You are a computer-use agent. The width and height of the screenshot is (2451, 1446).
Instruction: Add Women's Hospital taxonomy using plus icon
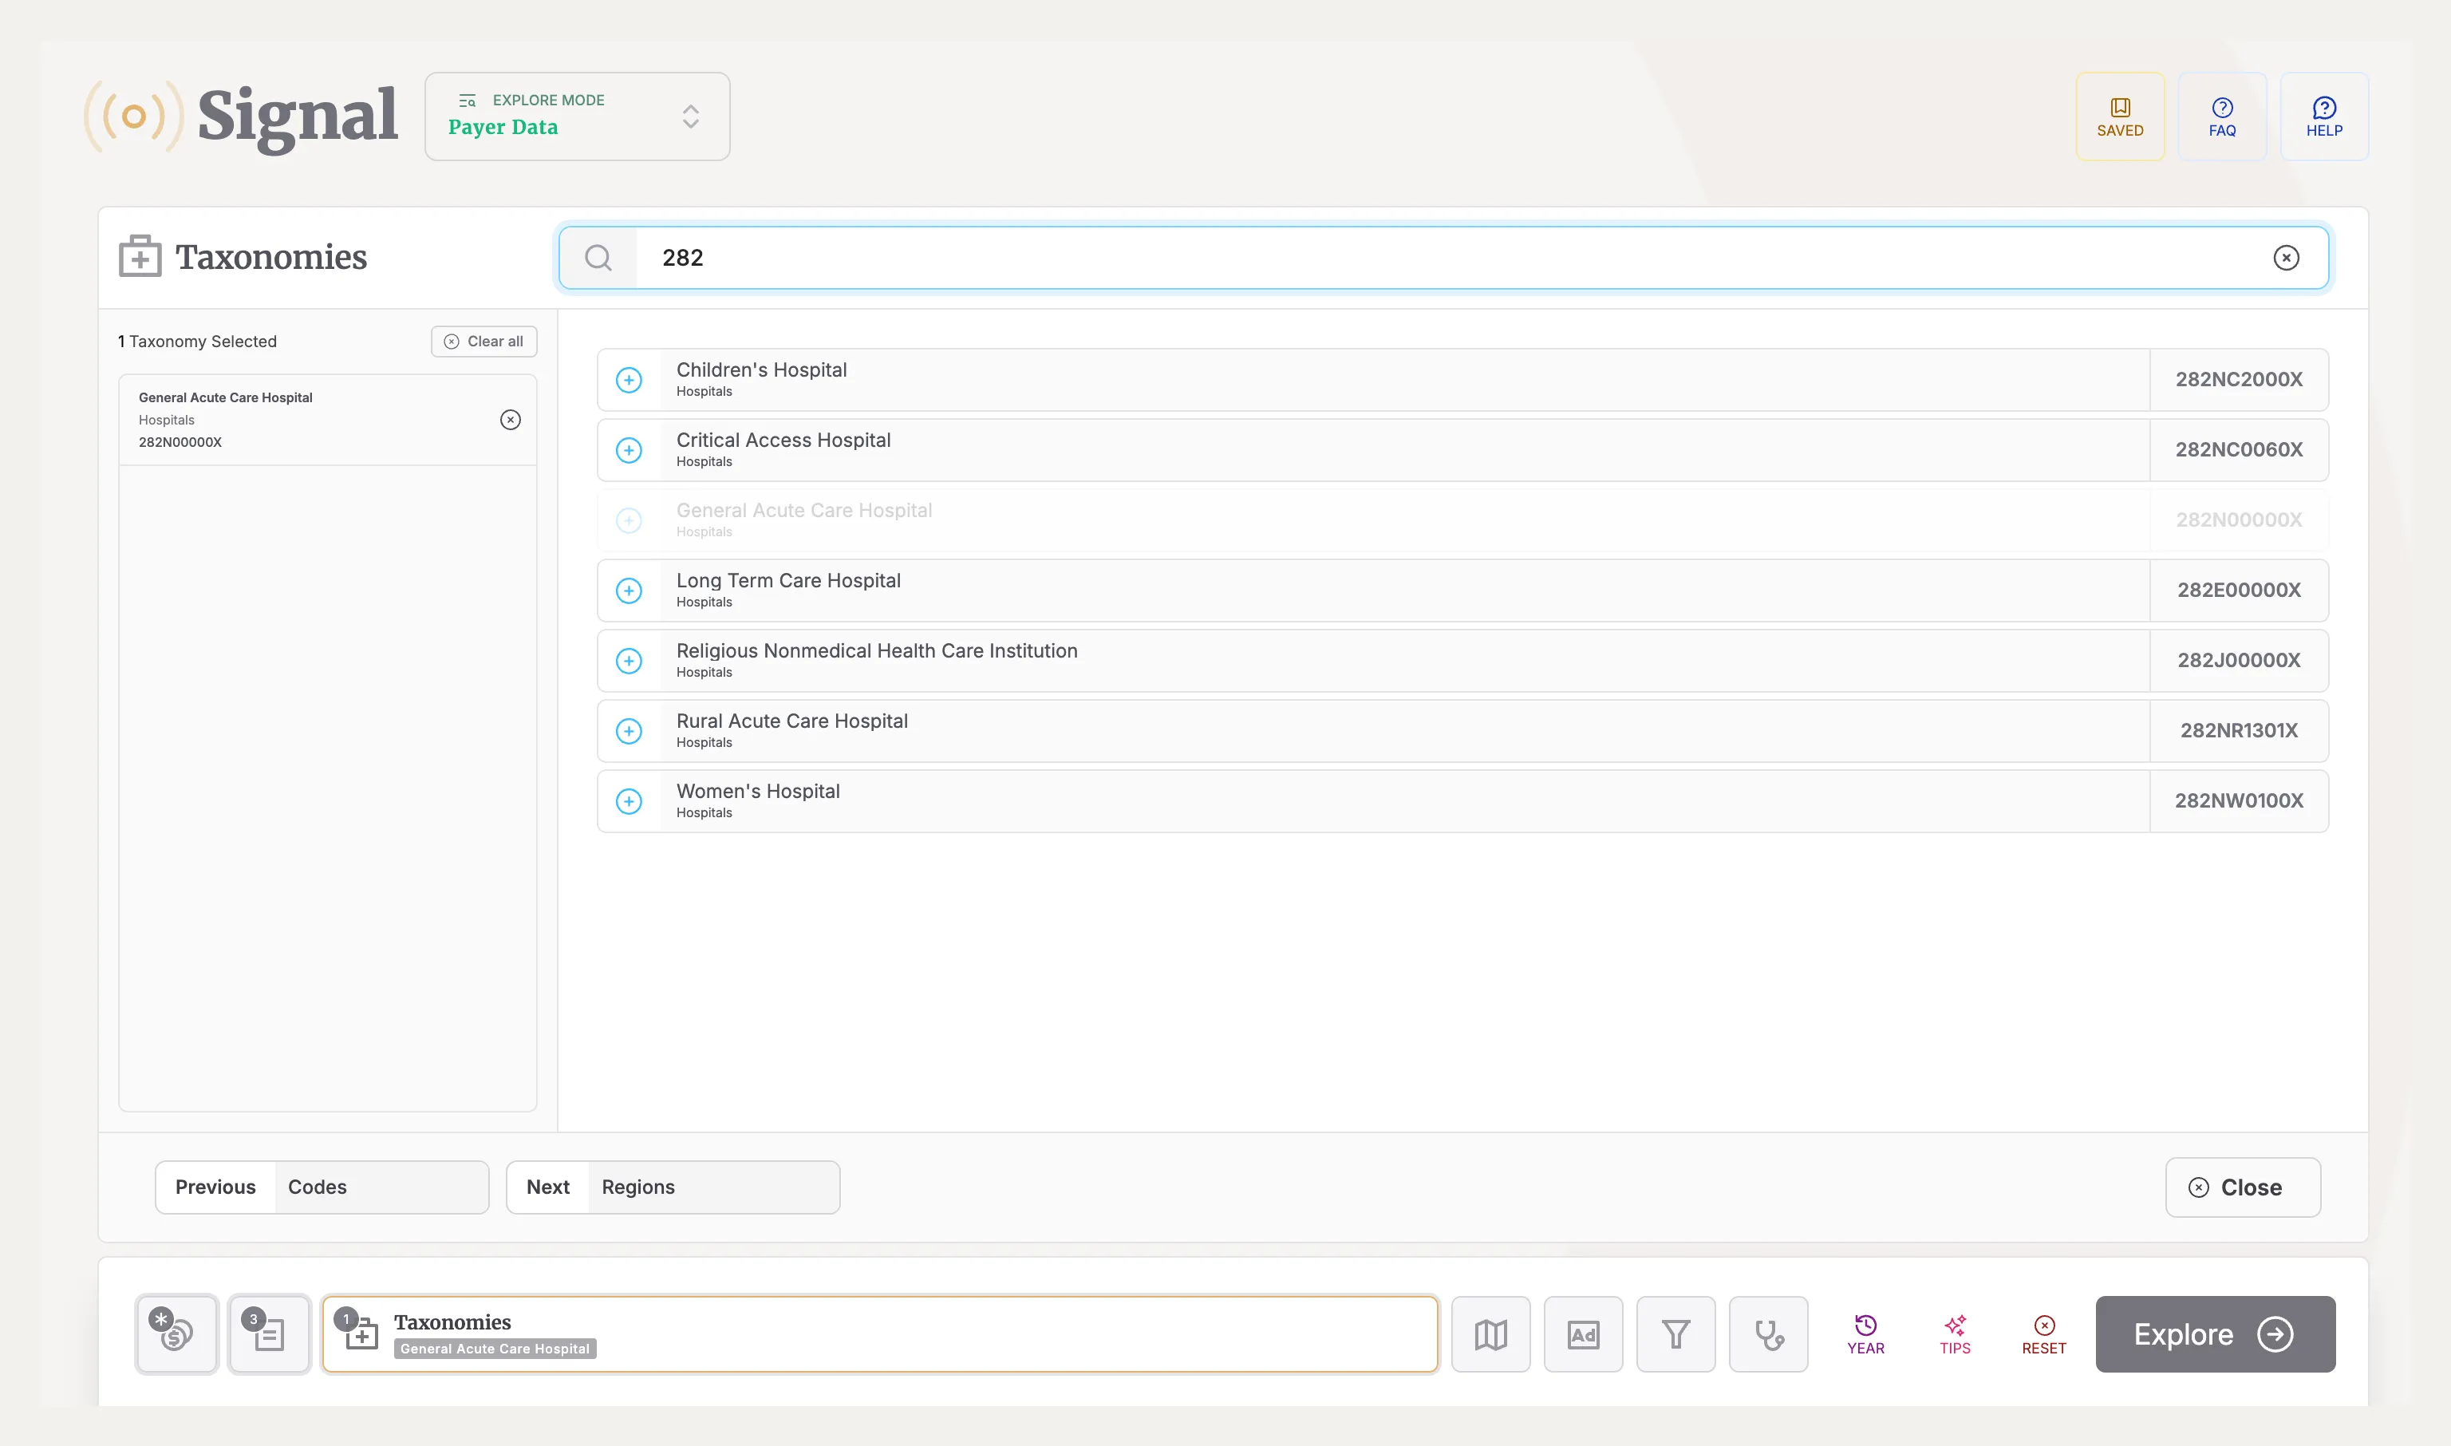[x=630, y=801]
